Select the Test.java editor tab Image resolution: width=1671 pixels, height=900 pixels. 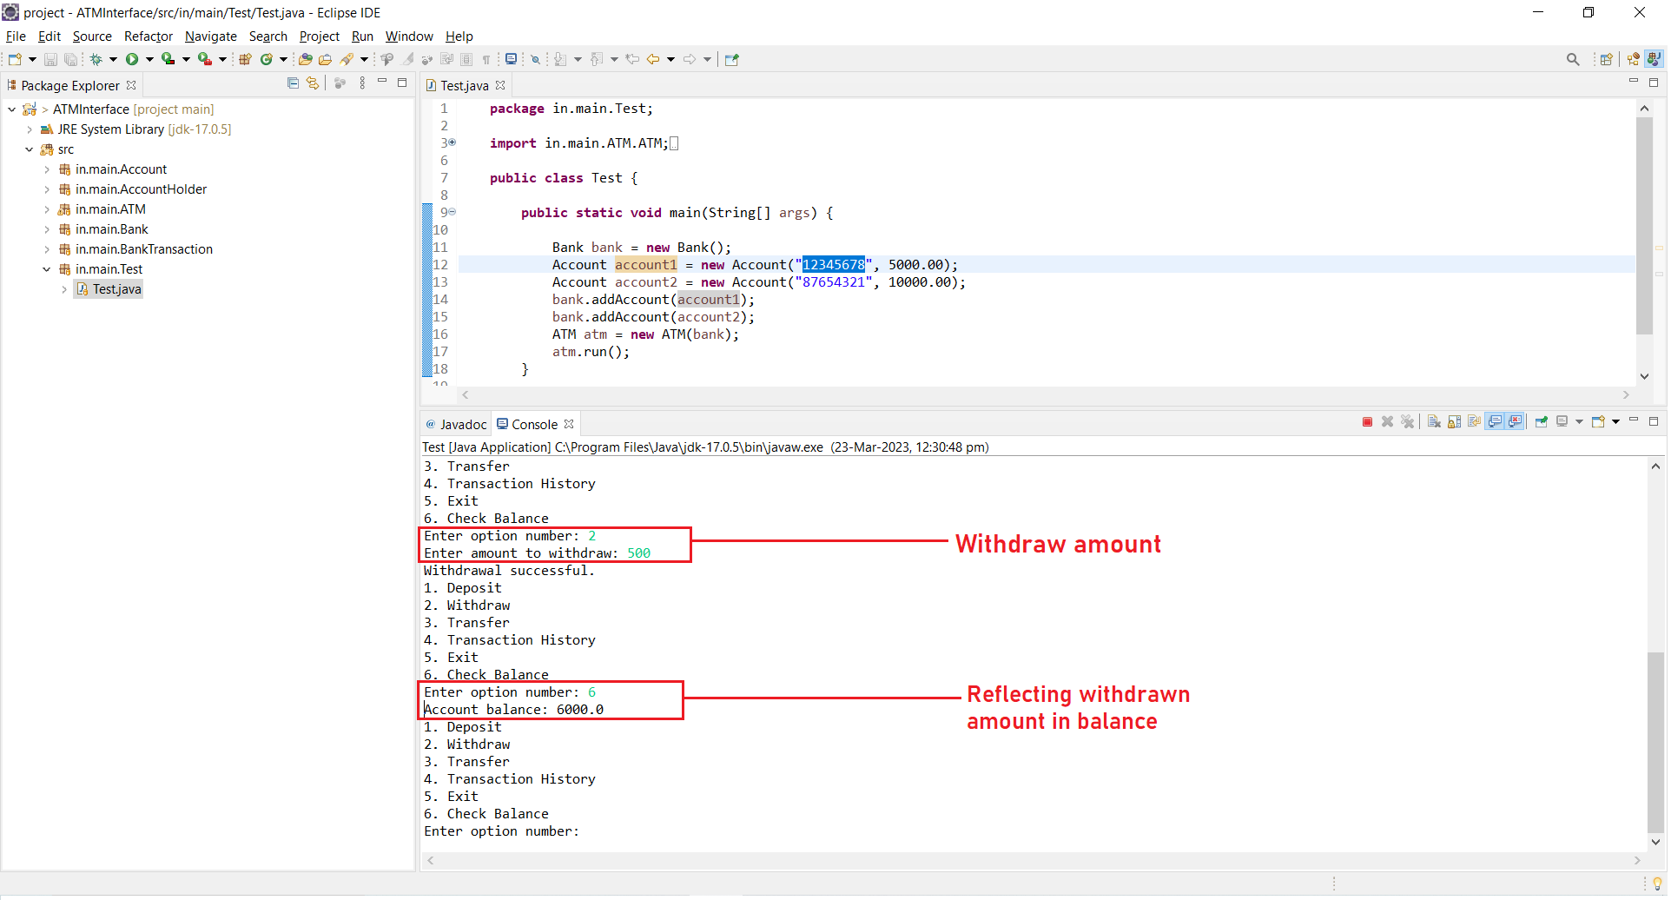[465, 85]
